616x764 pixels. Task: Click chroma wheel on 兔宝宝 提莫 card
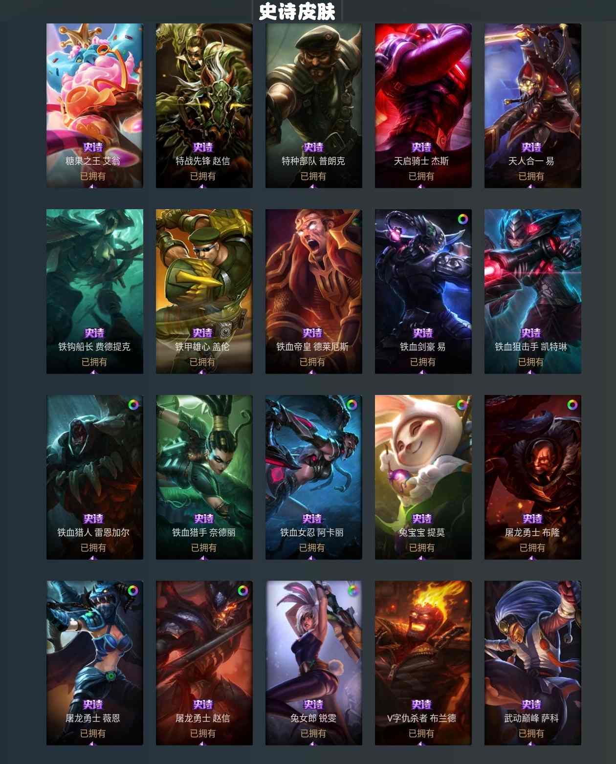(x=462, y=405)
